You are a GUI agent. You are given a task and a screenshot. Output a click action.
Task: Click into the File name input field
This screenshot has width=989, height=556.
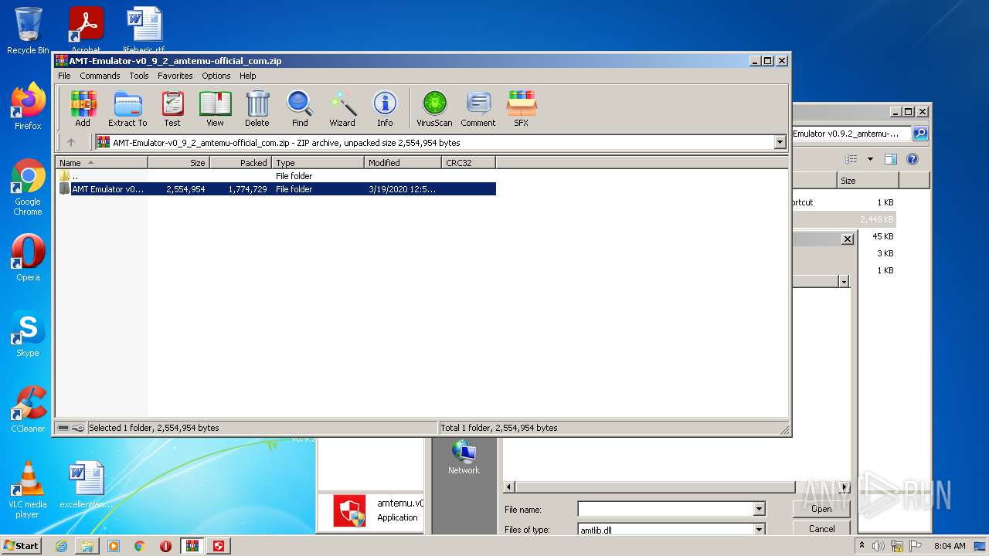pos(665,509)
